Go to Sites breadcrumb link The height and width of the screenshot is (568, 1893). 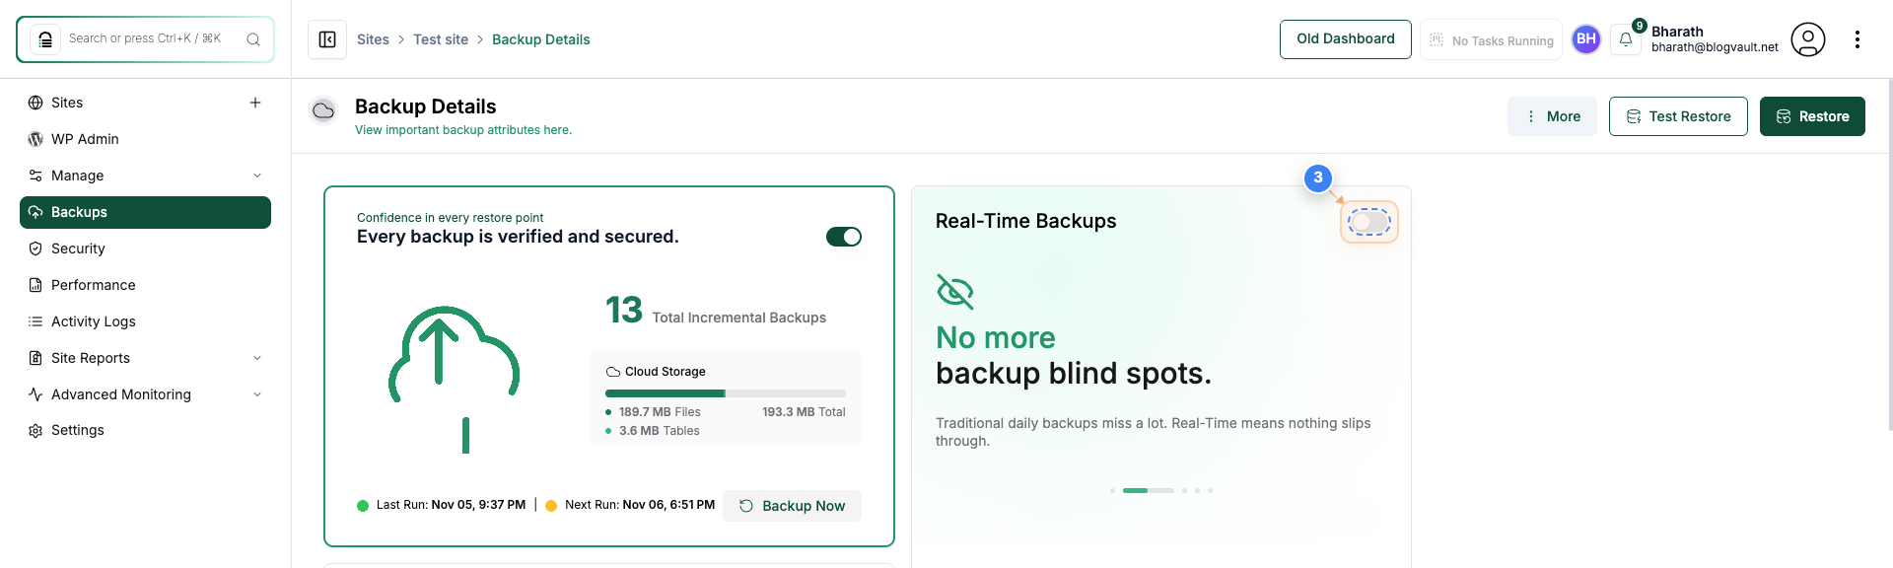[x=373, y=39]
